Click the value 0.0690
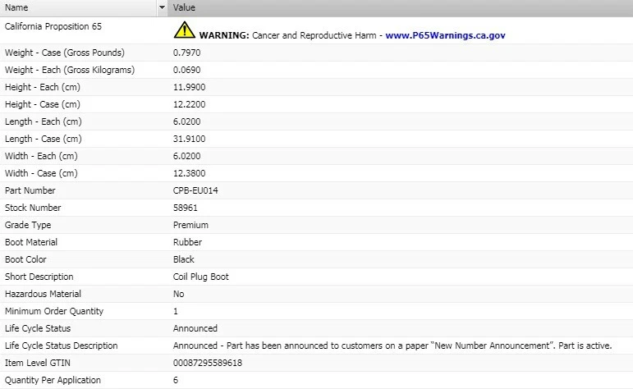This screenshot has width=633, height=389. point(186,71)
